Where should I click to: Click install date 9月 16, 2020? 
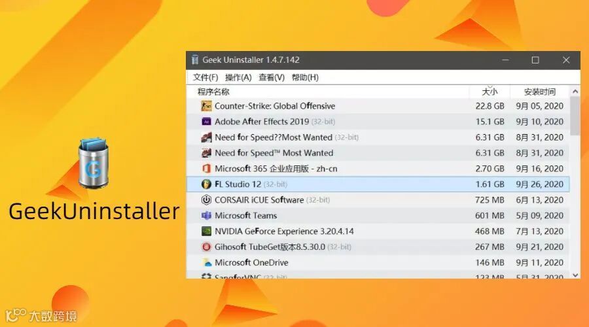539,169
